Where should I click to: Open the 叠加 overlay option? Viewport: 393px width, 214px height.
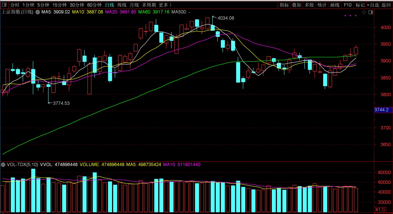click(297, 5)
